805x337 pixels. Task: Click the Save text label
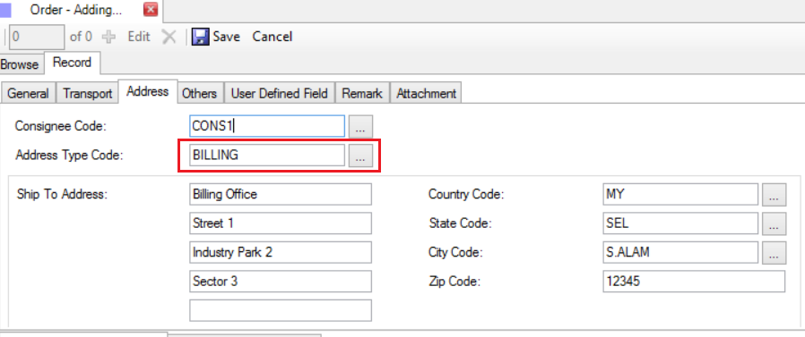(227, 37)
